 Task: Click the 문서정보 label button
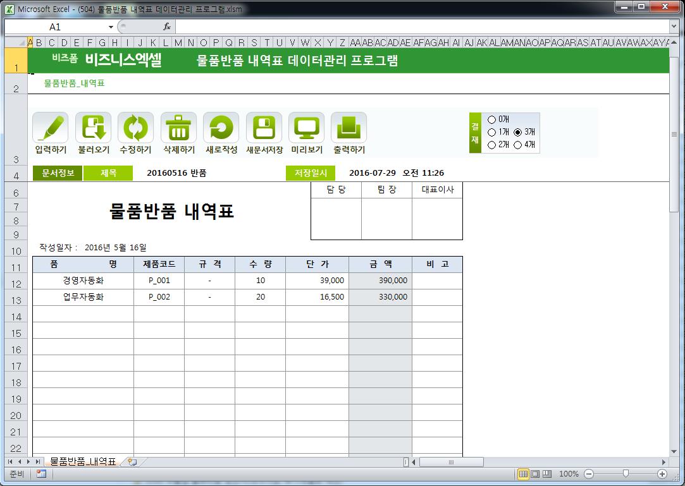pos(58,173)
